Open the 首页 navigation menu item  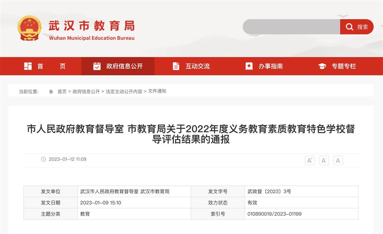point(51,66)
